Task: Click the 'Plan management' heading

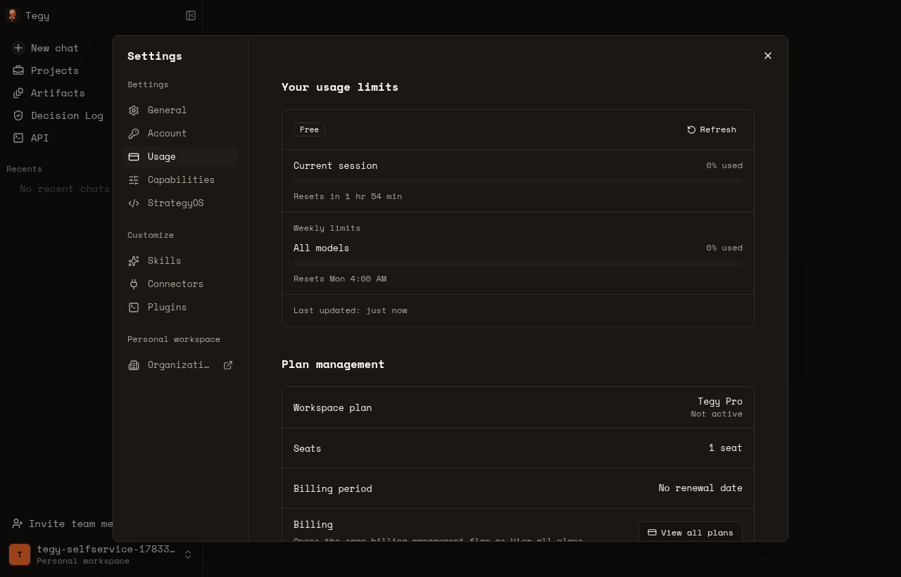Action: tap(333, 364)
